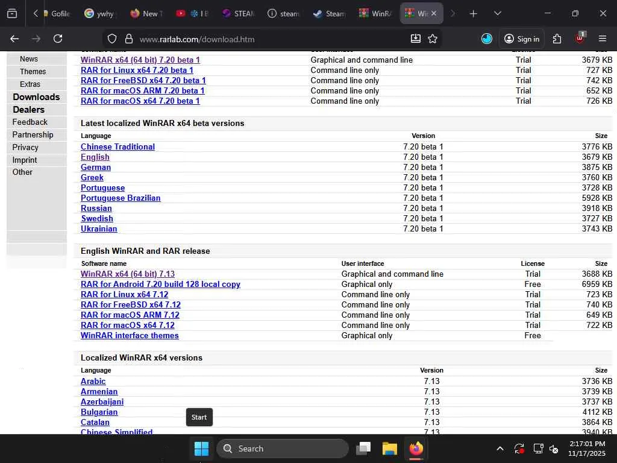This screenshot has height=463, width=617.
Task: Switch to the YouTube tab
Action: pyautogui.click(x=193, y=14)
